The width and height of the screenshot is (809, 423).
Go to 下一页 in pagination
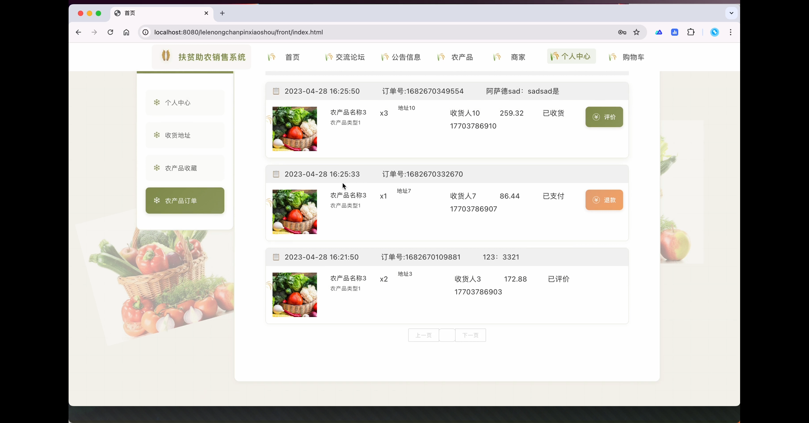pyautogui.click(x=470, y=335)
